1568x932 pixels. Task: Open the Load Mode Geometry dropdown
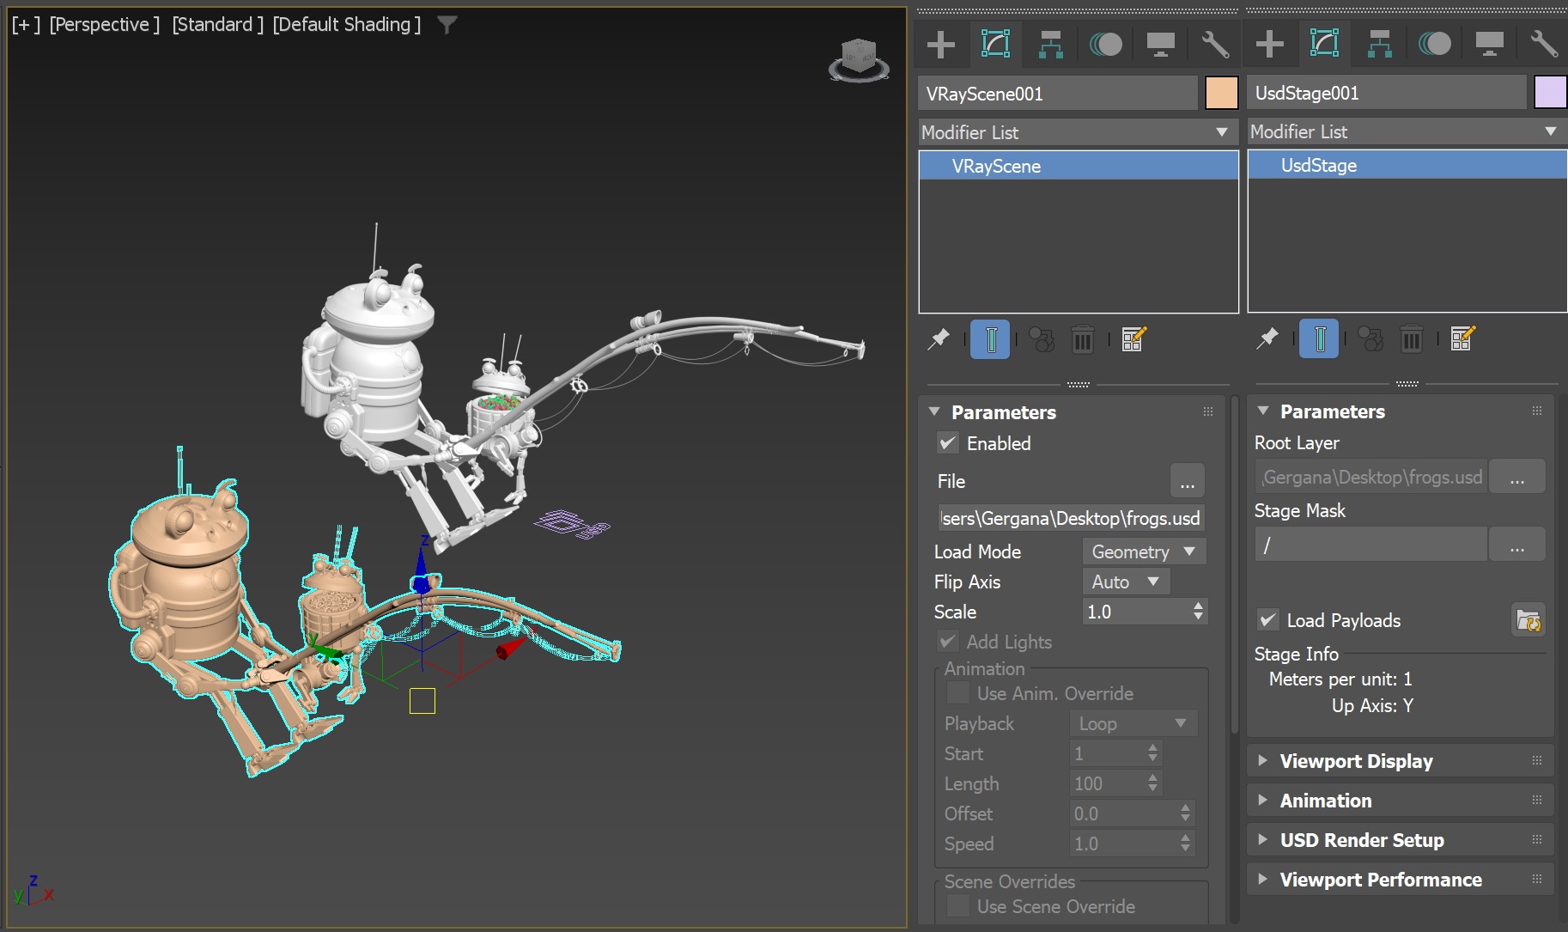click(1143, 551)
